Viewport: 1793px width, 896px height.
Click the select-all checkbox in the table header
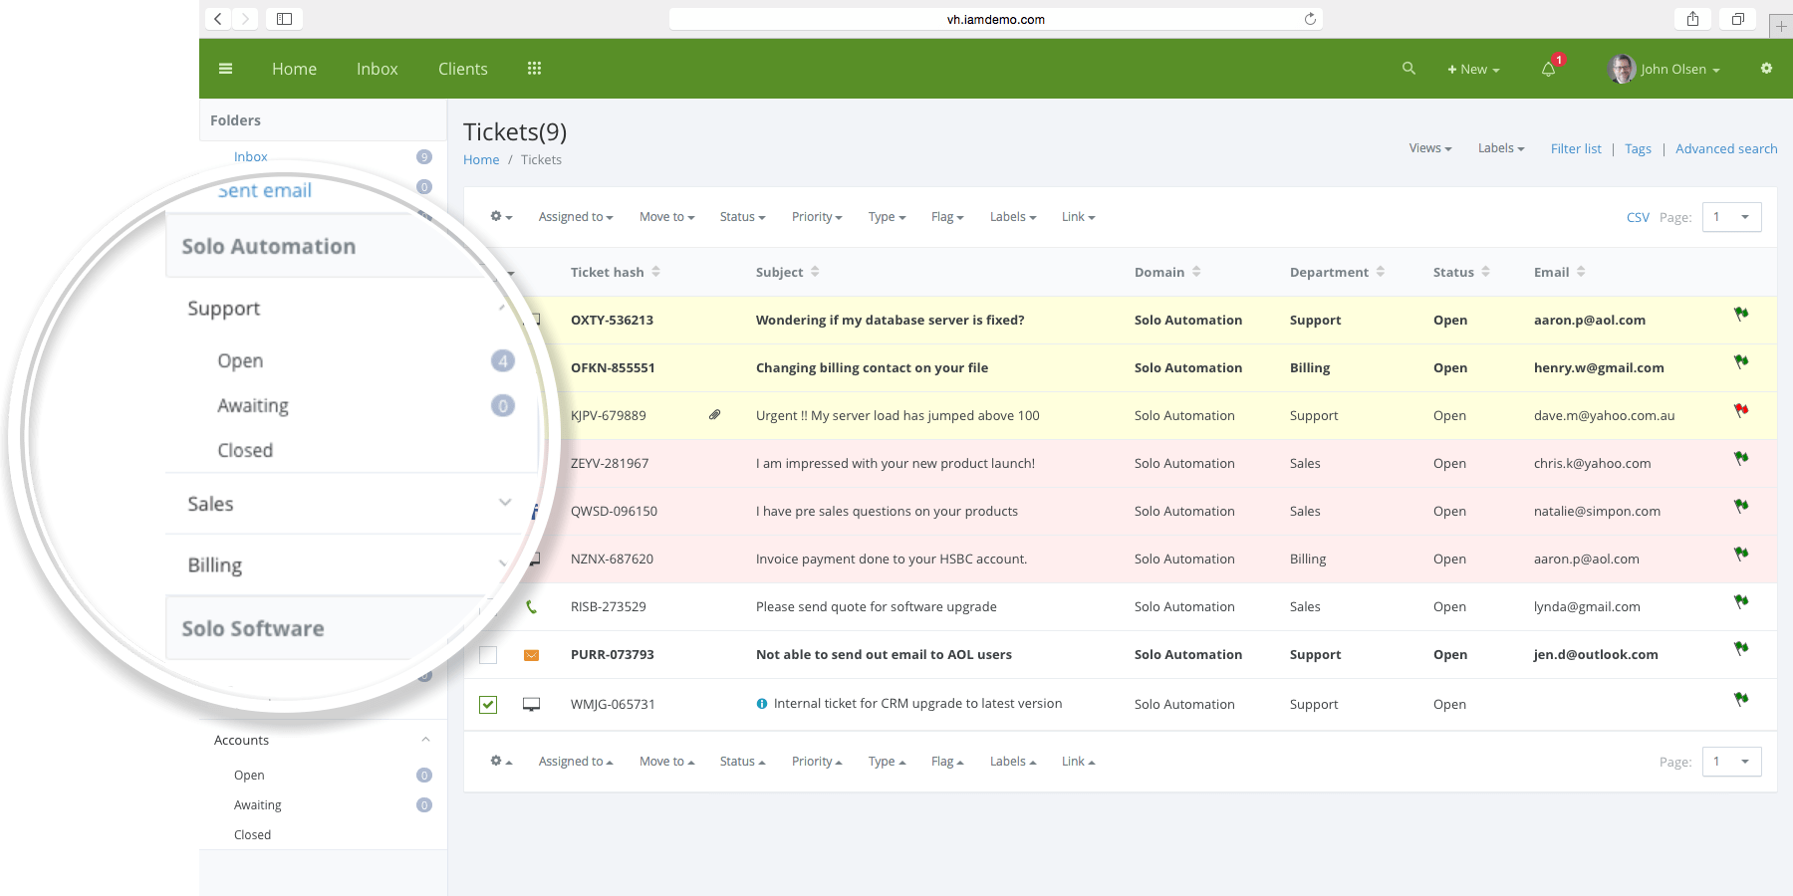(488, 272)
